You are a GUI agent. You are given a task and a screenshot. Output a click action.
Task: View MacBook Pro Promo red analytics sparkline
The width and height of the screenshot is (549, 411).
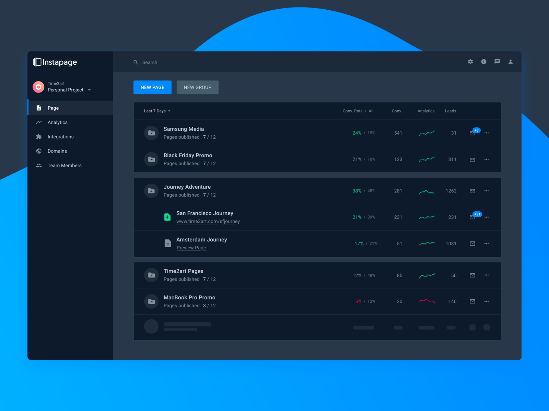[x=427, y=301]
